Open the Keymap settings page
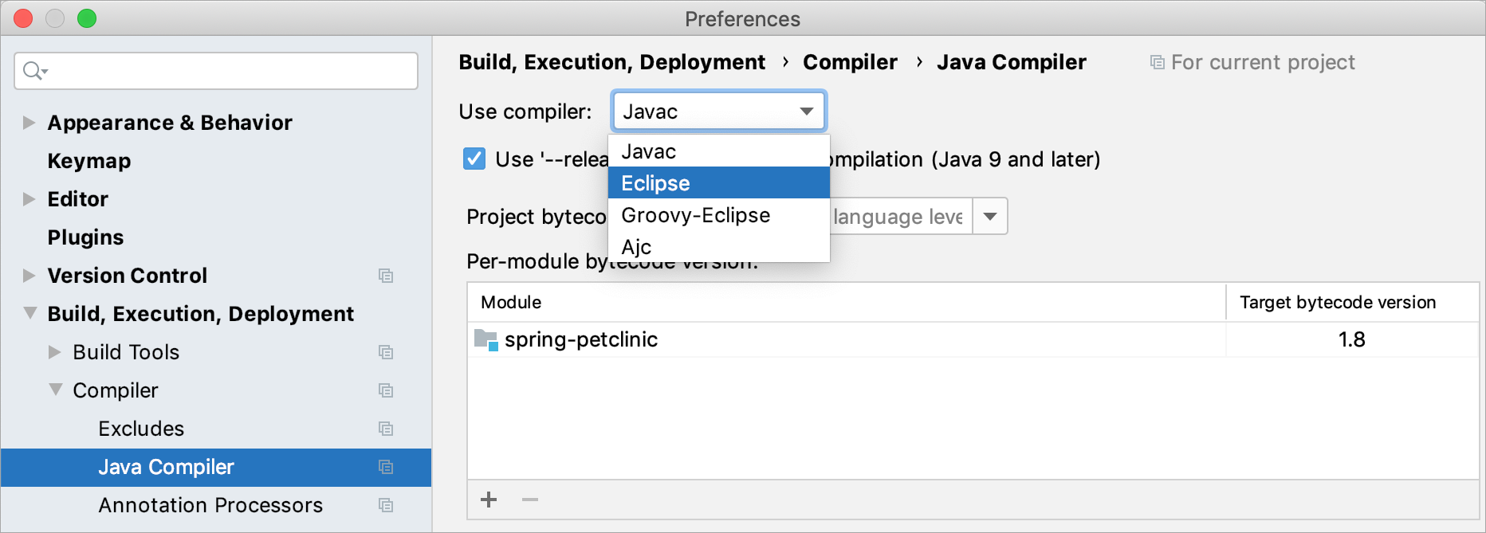This screenshot has width=1486, height=533. [89, 161]
